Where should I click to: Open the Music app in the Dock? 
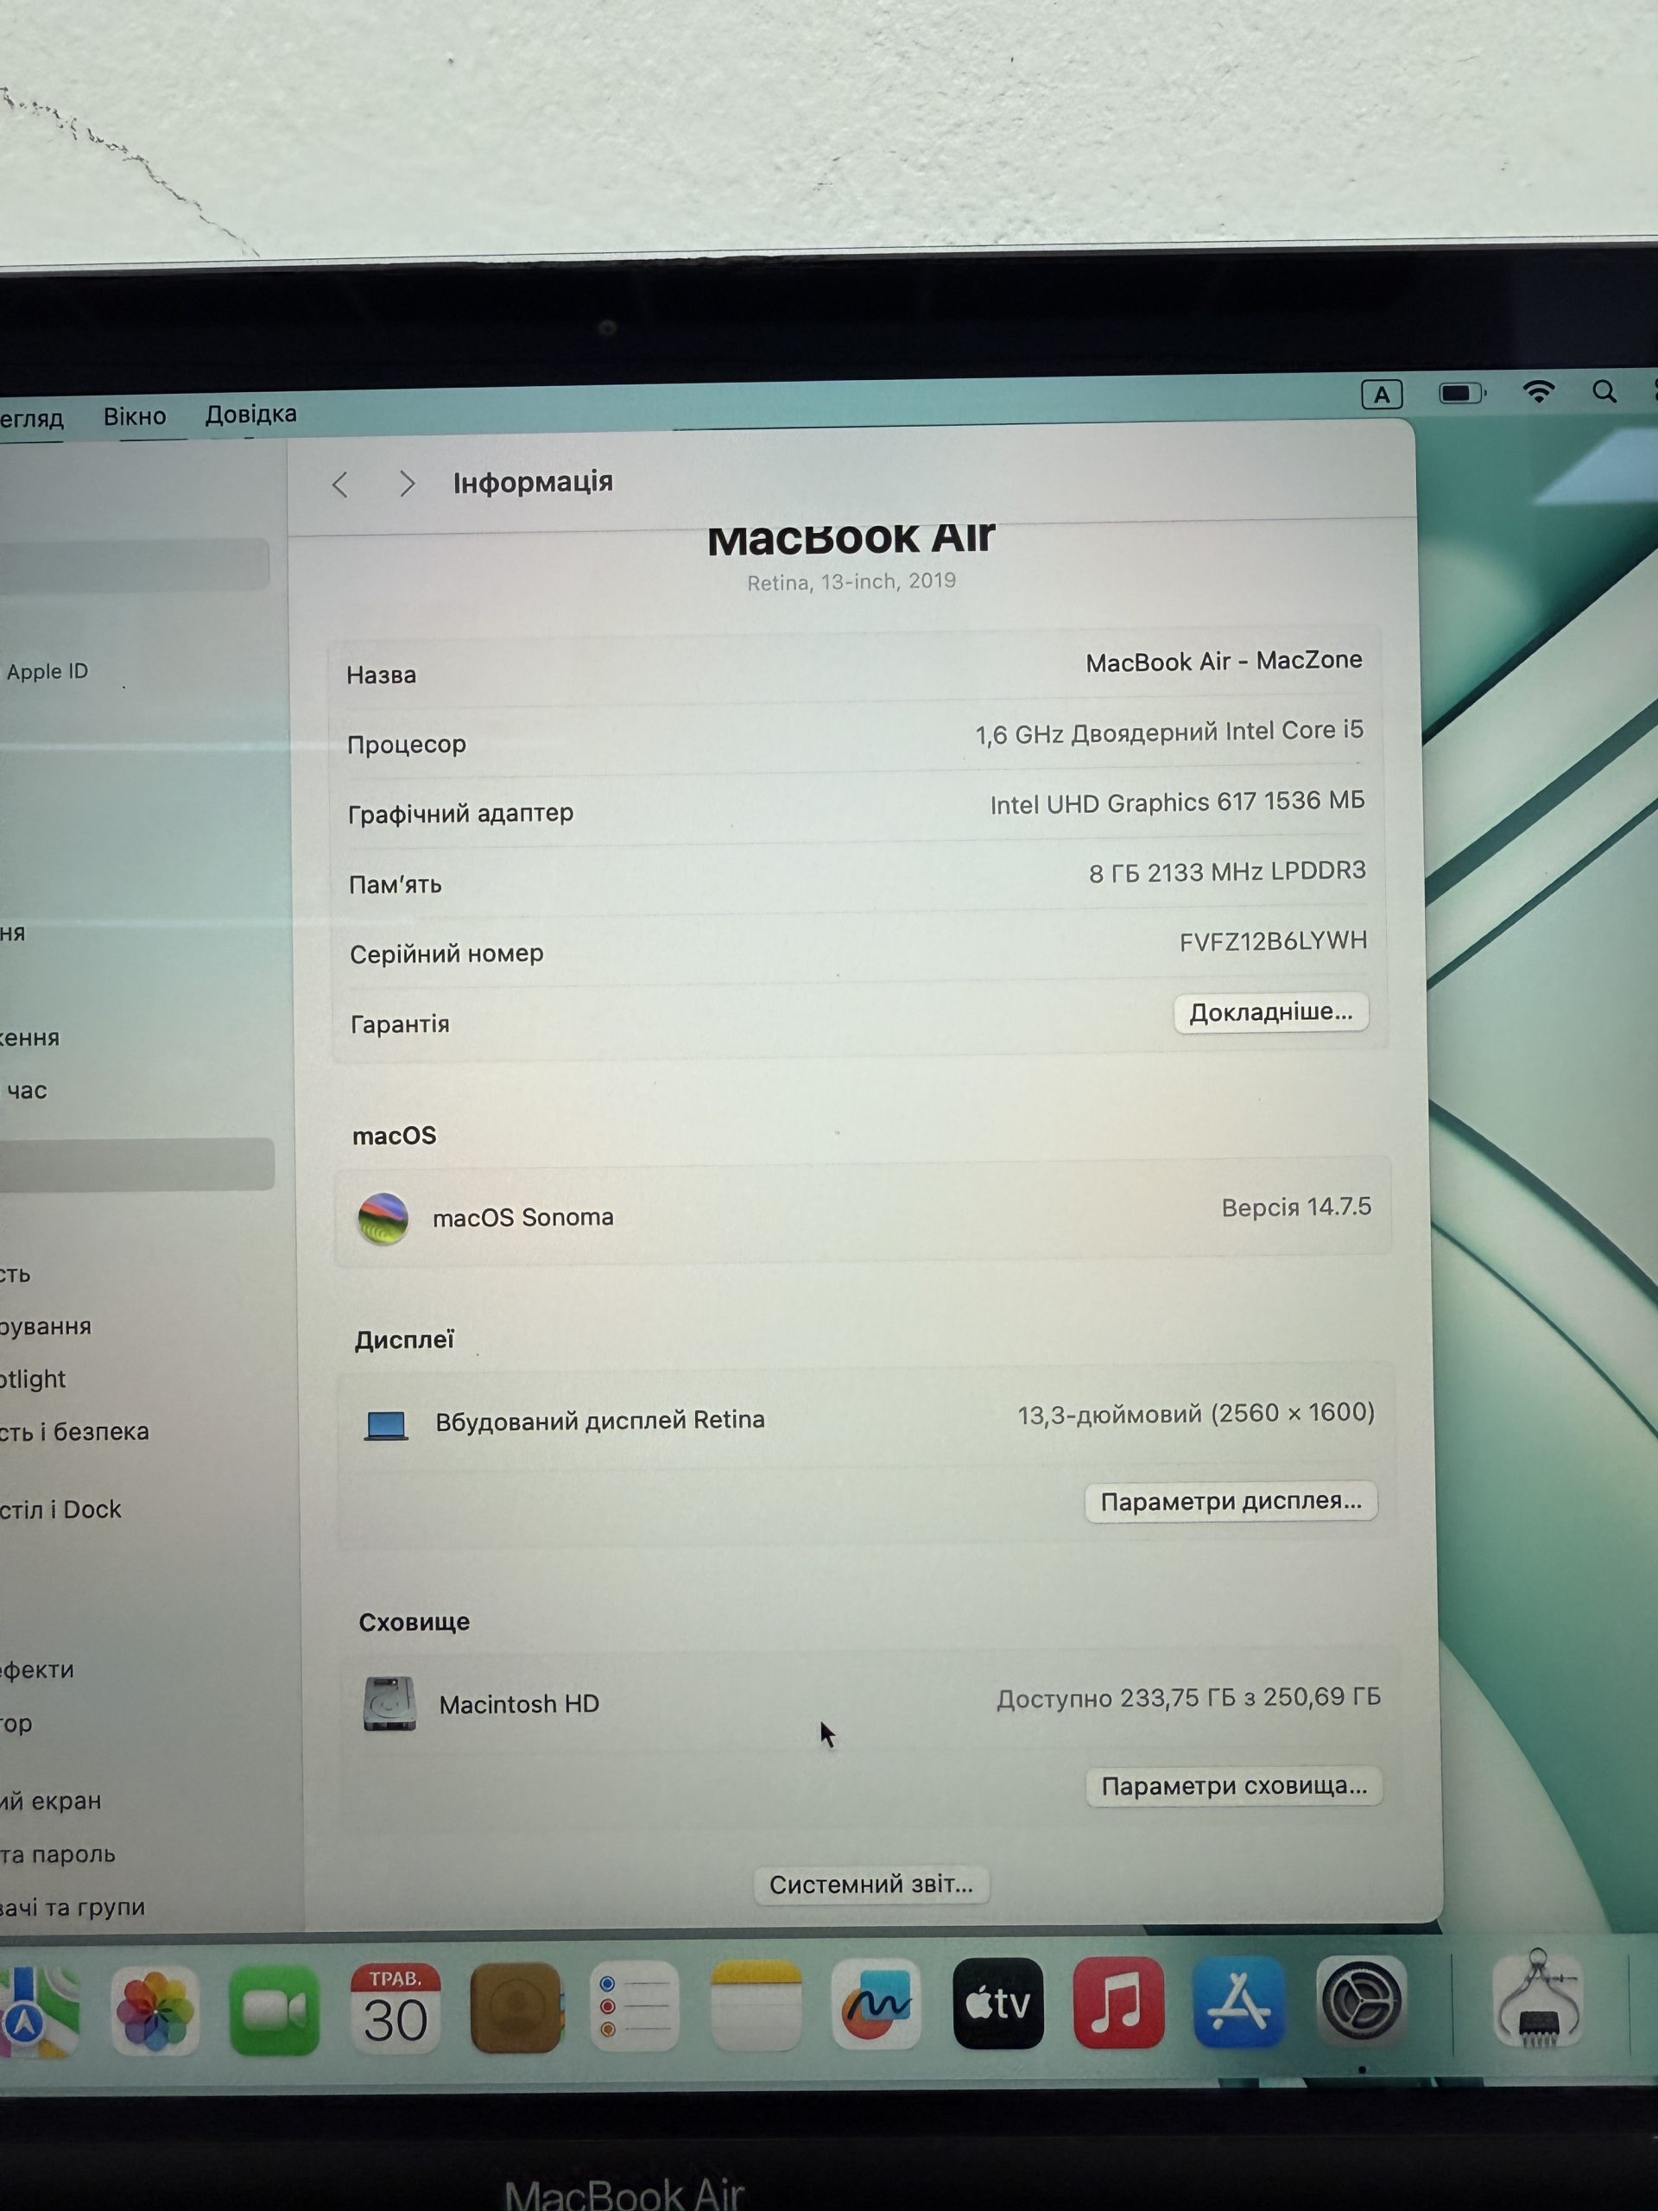(1118, 2003)
